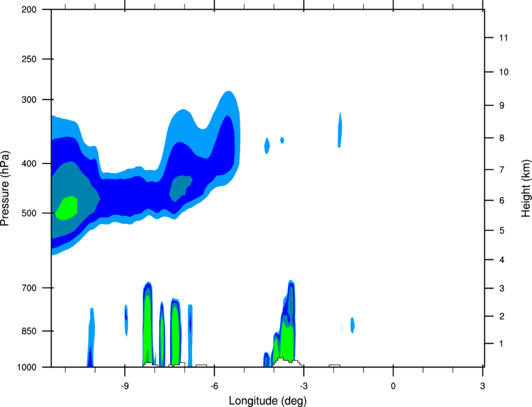532x407 pixels.
Task: Click the 200 pressure tick label
Action: point(29,9)
